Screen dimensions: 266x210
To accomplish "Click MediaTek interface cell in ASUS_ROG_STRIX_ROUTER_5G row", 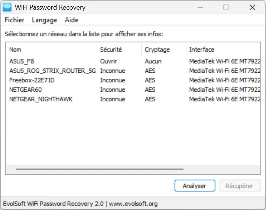I will (x=225, y=71).
